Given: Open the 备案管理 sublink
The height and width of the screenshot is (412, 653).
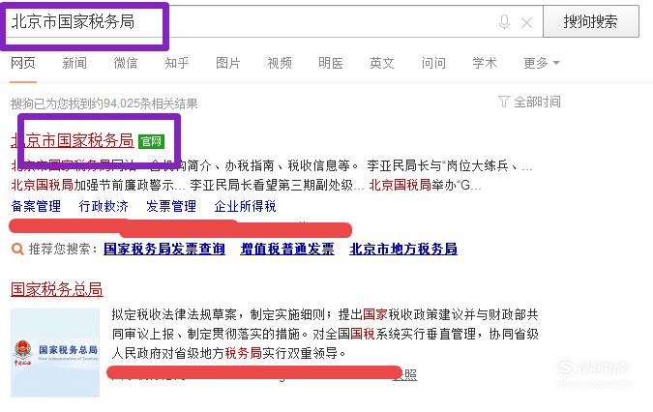Looking at the screenshot, I should (36, 206).
